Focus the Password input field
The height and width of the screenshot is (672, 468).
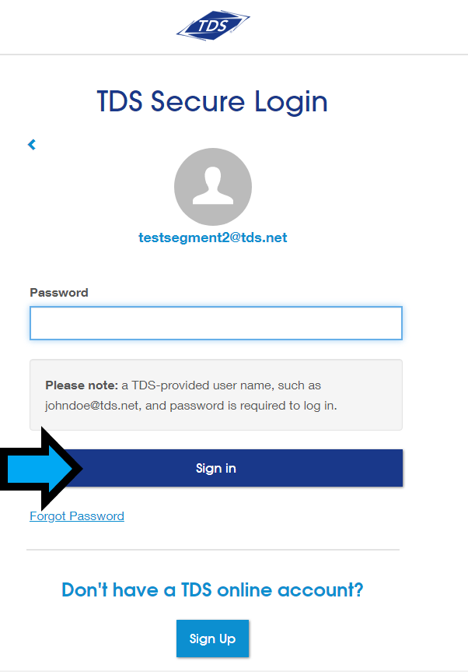216,323
